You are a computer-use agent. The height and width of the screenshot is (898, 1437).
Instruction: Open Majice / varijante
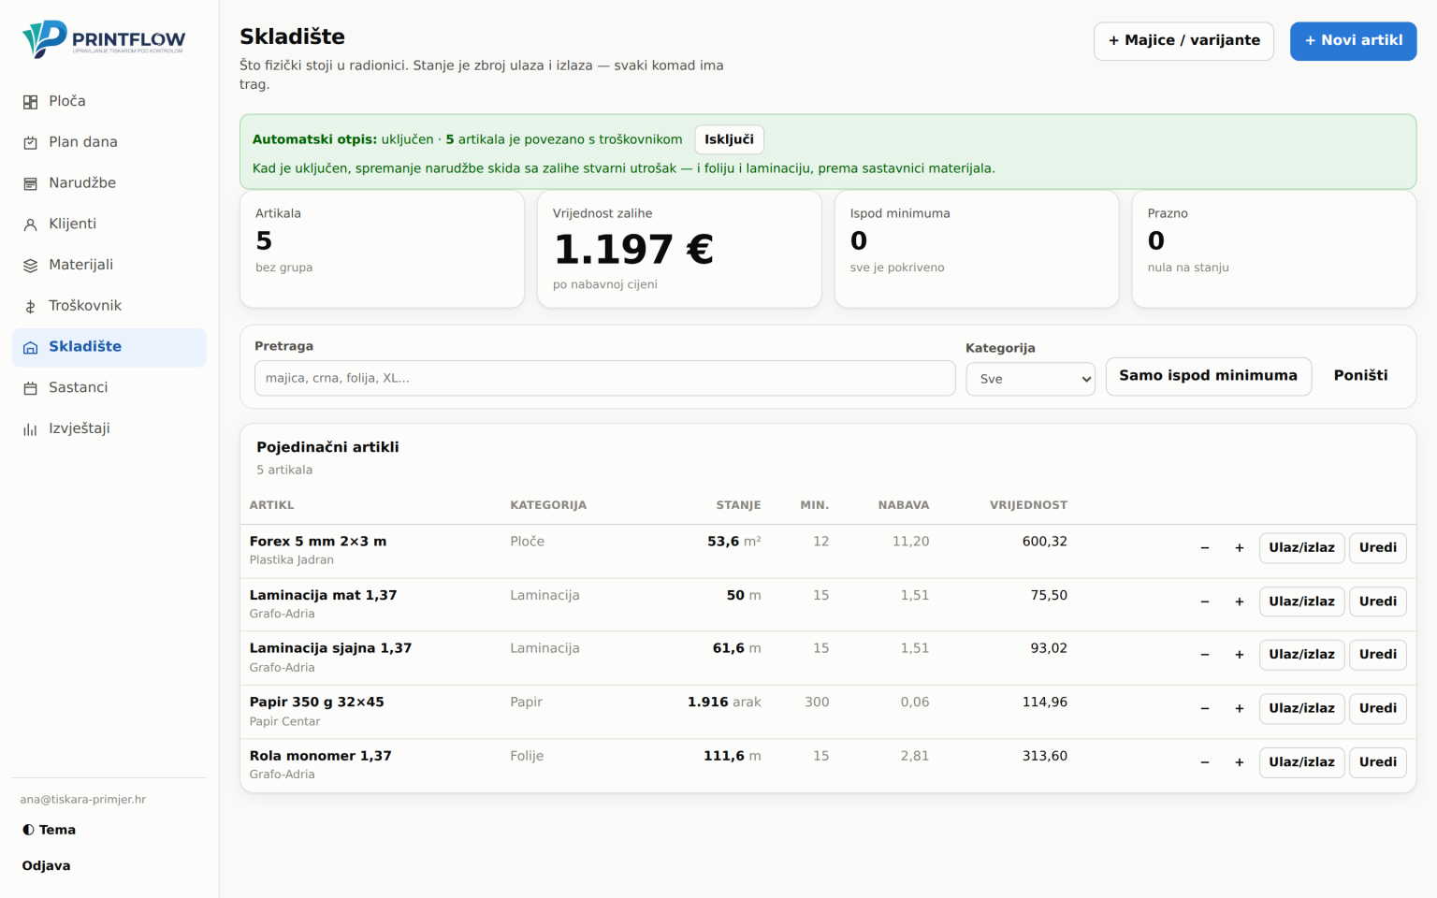[1183, 41]
